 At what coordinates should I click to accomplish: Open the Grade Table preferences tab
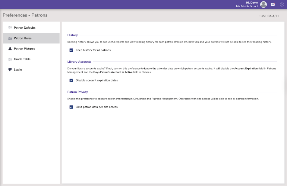coord(22,59)
